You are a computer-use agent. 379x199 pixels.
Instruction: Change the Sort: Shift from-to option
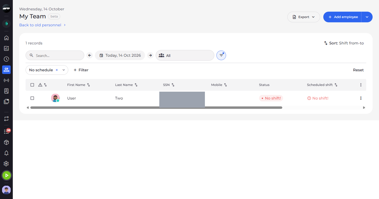[x=344, y=43]
